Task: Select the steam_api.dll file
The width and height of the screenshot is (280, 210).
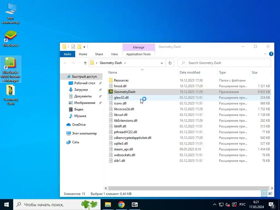Action: pos(123,149)
